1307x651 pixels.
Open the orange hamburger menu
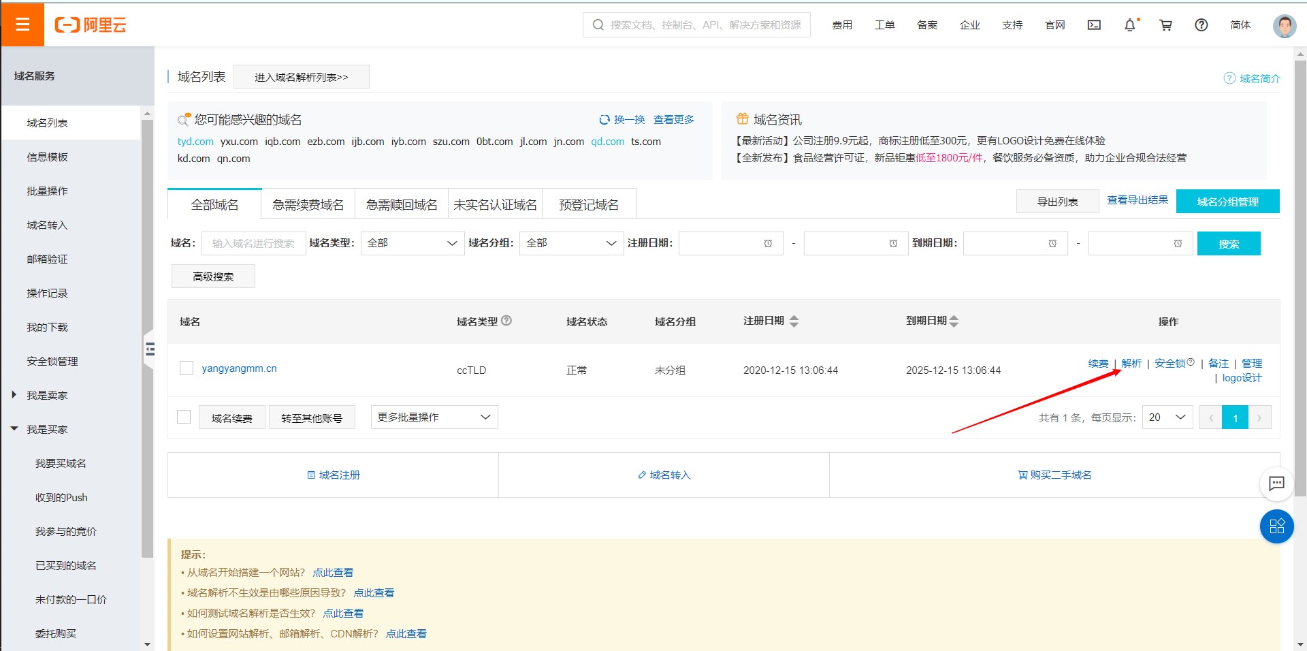[x=22, y=25]
